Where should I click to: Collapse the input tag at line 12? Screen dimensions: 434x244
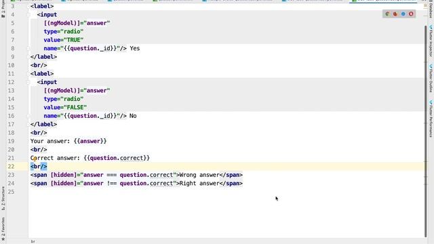coord(28,82)
